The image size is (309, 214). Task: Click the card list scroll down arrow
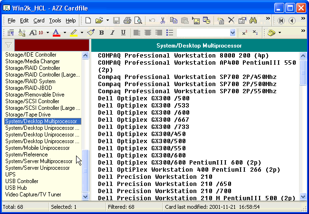tap(85, 196)
